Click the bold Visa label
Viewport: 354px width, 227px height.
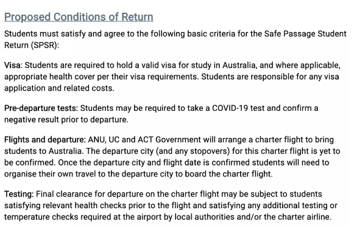click(x=13, y=65)
